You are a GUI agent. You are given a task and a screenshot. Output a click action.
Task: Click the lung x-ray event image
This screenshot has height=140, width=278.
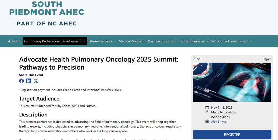coord(232,82)
